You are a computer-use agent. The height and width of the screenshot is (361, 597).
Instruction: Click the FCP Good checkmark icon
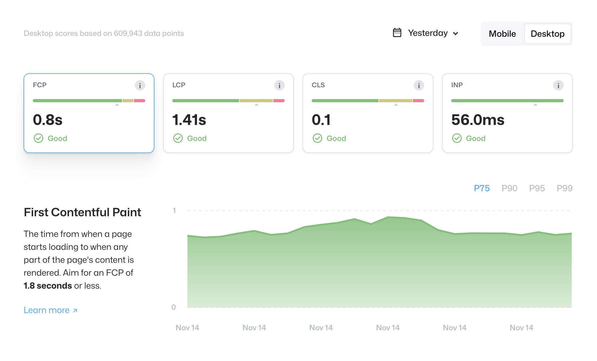click(39, 138)
